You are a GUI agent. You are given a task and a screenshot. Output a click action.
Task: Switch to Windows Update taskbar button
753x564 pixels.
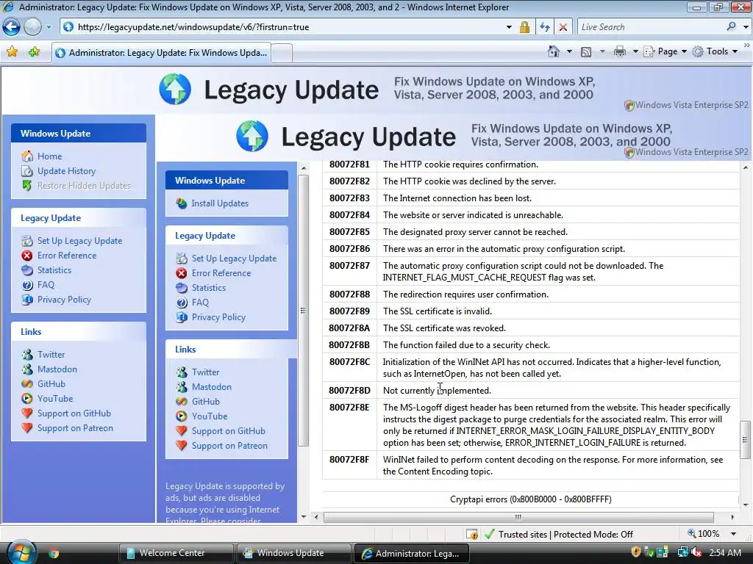[x=293, y=553]
